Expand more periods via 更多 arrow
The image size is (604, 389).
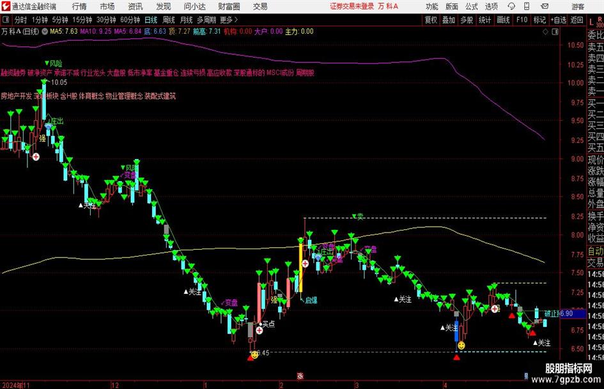coord(229,20)
